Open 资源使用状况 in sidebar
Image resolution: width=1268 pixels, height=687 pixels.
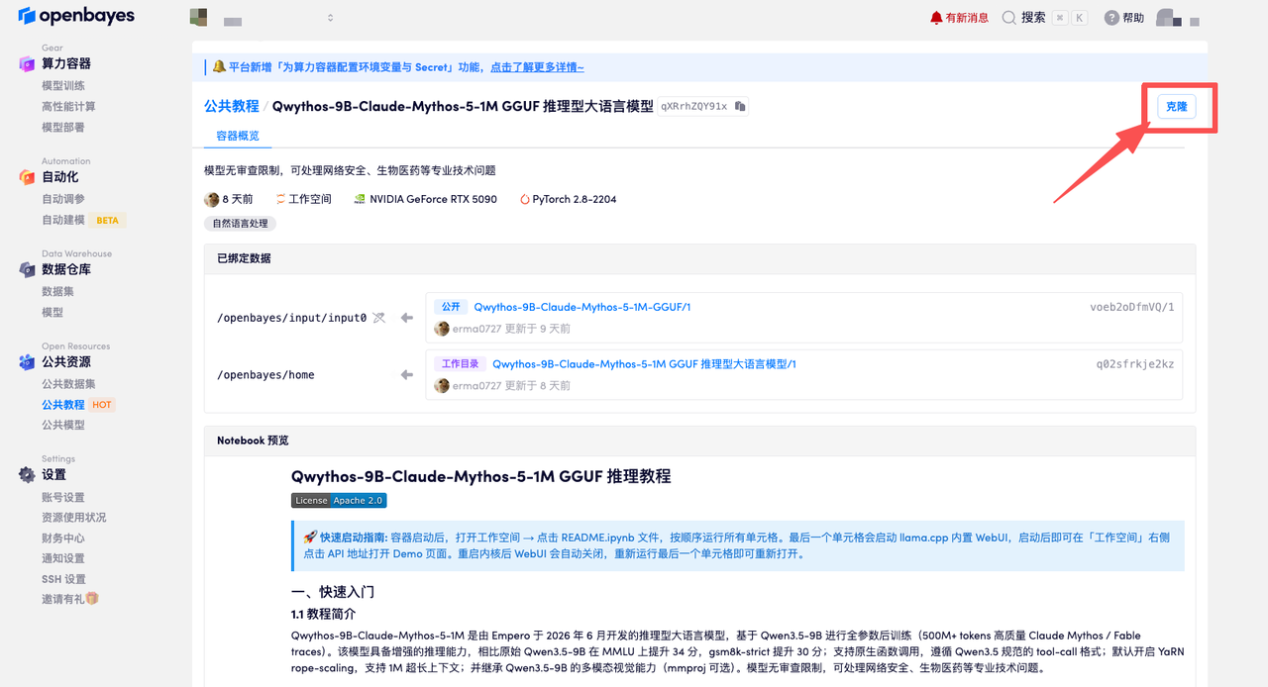[73, 518]
